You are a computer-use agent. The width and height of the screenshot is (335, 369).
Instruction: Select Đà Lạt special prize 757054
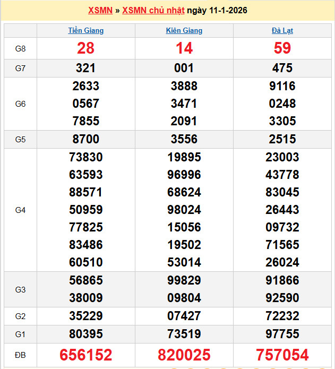282,355
